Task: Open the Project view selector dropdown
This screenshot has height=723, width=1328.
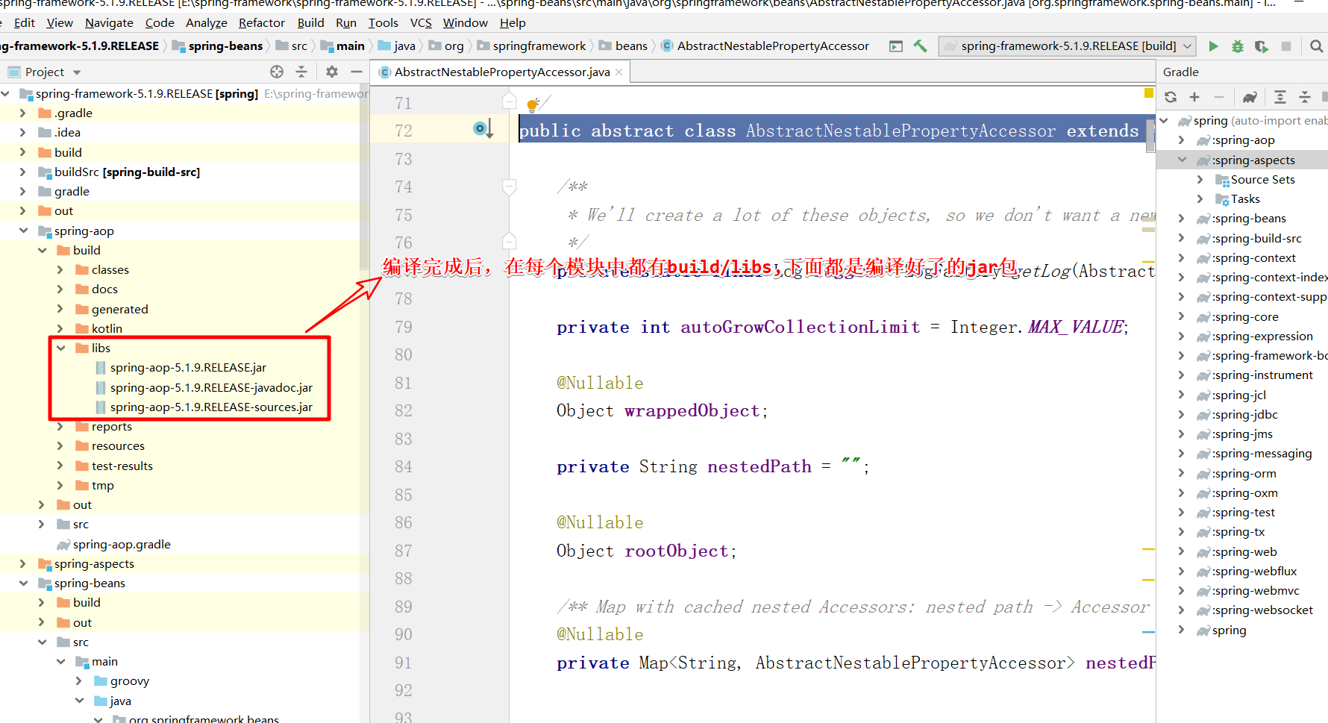Action: pyautogui.click(x=76, y=72)
